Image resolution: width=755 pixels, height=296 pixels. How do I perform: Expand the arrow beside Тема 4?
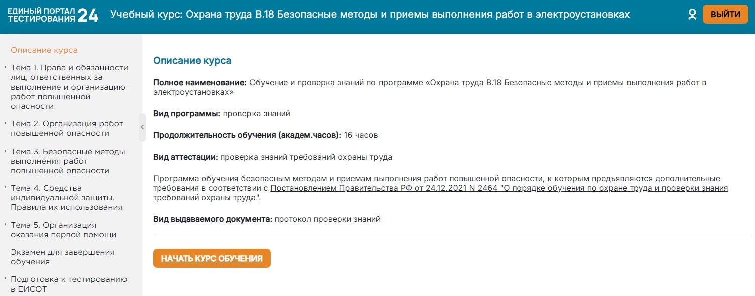pyautogui.click(x=5, y=188)
